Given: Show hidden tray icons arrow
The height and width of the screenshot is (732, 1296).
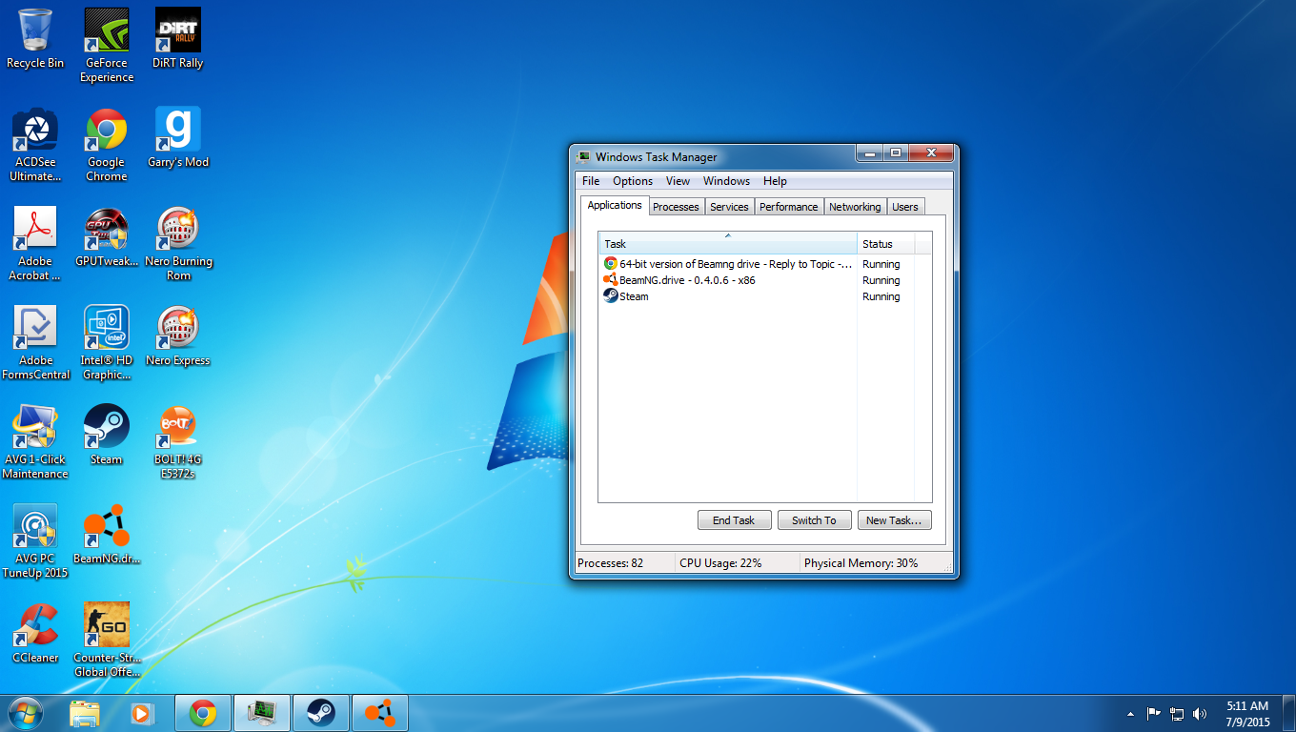Looking at the screenshot, I should (x=1130, y=713).
